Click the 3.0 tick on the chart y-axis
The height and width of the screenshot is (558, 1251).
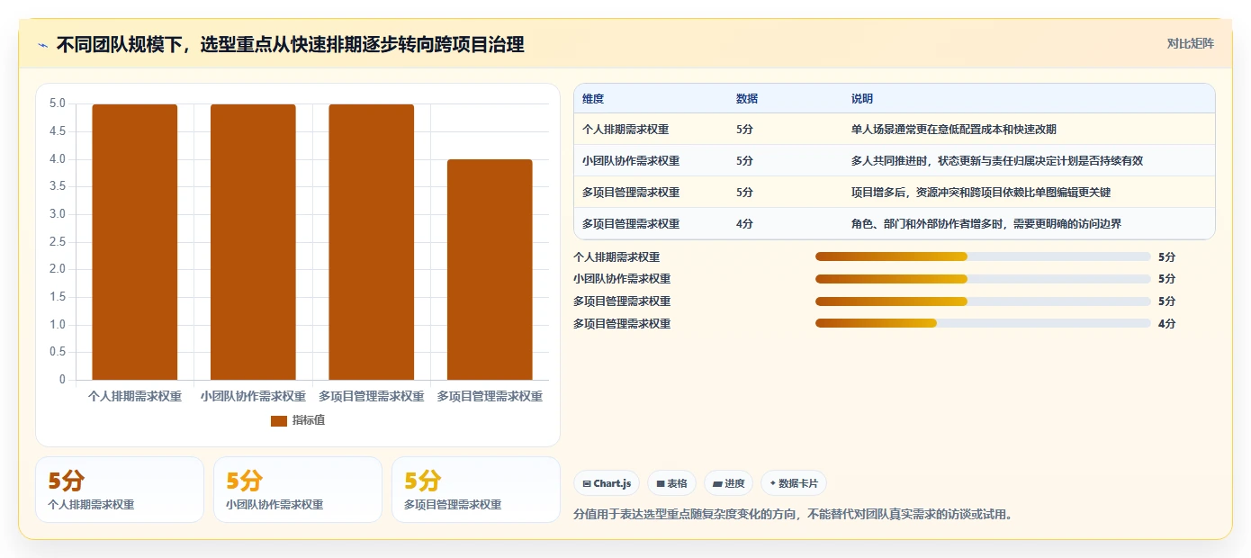click(57, 214)
